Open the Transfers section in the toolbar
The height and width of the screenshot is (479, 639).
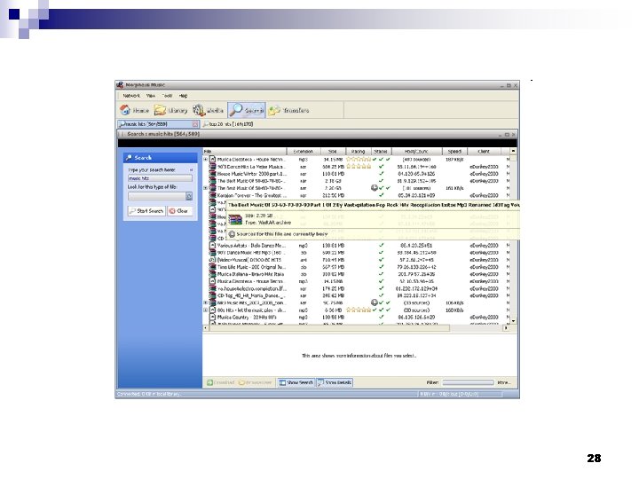289,110
